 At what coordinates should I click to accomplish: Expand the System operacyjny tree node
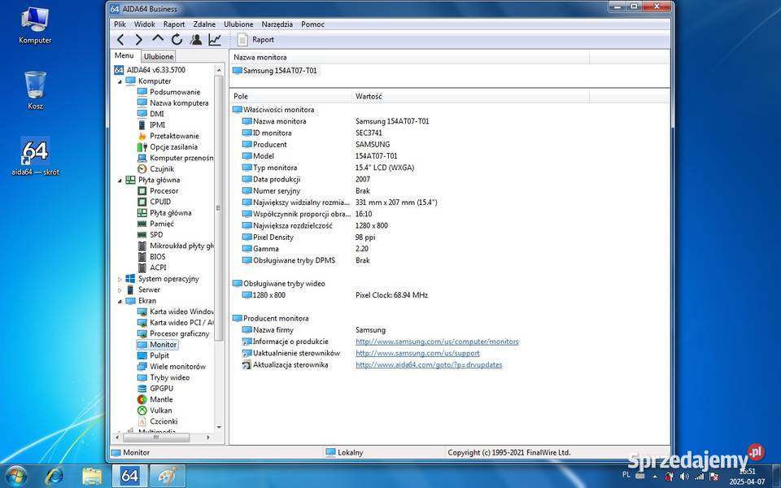(x=120, y=279)
